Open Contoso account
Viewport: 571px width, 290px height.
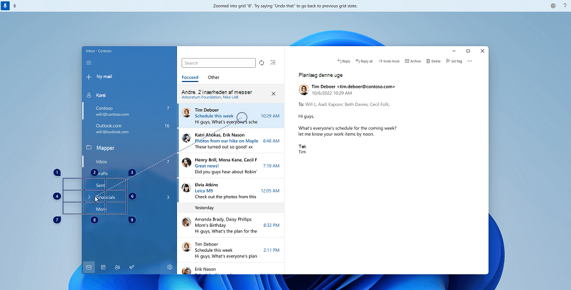pyautogui.click(x=129, y=111)
